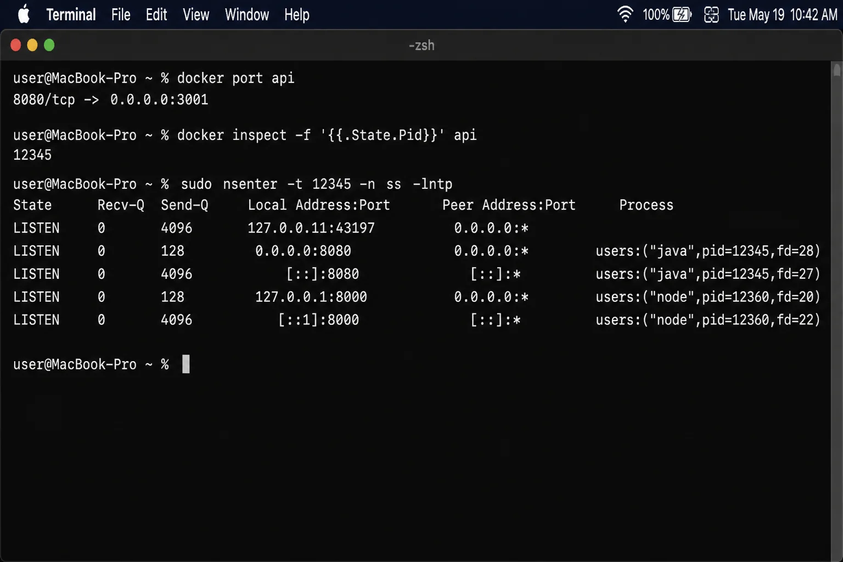Click java process entry with fd=27
This screenshot has width=843, height=562.
click(708, 274)
